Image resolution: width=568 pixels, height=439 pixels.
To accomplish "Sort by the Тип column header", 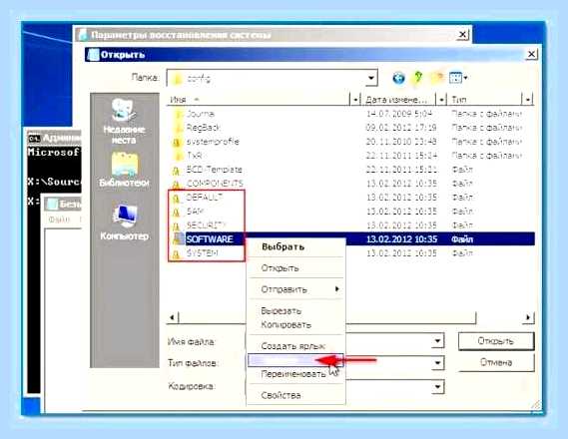I will (485, 99).
